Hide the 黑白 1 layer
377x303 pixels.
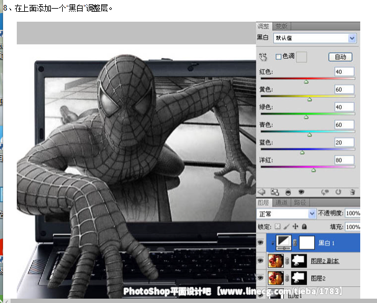261,243
